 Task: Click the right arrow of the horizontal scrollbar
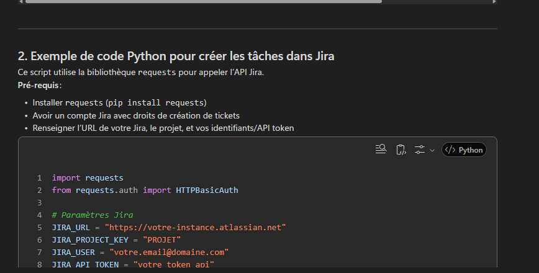[494, 1]
